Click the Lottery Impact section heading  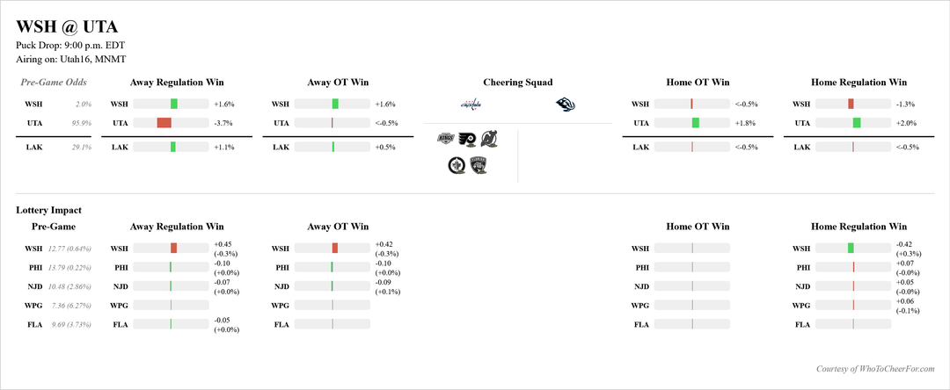48,211
